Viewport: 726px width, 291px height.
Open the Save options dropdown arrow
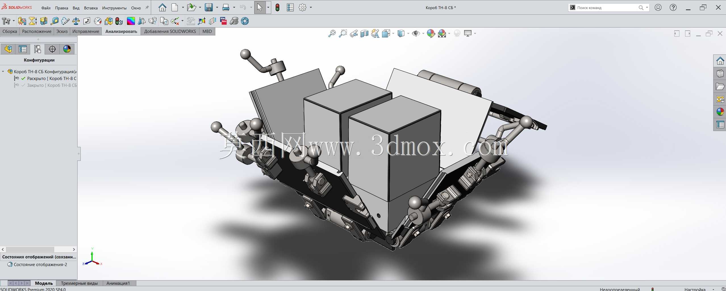(x=217, y=7)
